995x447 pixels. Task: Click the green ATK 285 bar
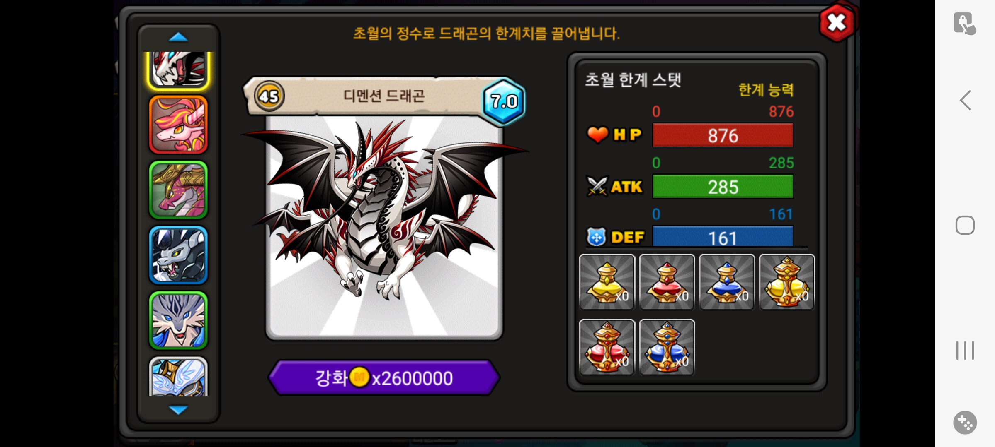723,187
